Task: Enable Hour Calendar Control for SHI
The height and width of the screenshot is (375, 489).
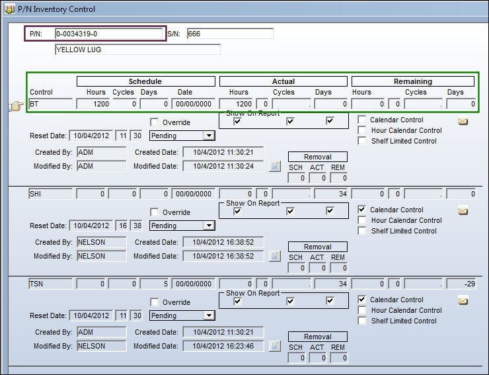Action: (361, 220)
